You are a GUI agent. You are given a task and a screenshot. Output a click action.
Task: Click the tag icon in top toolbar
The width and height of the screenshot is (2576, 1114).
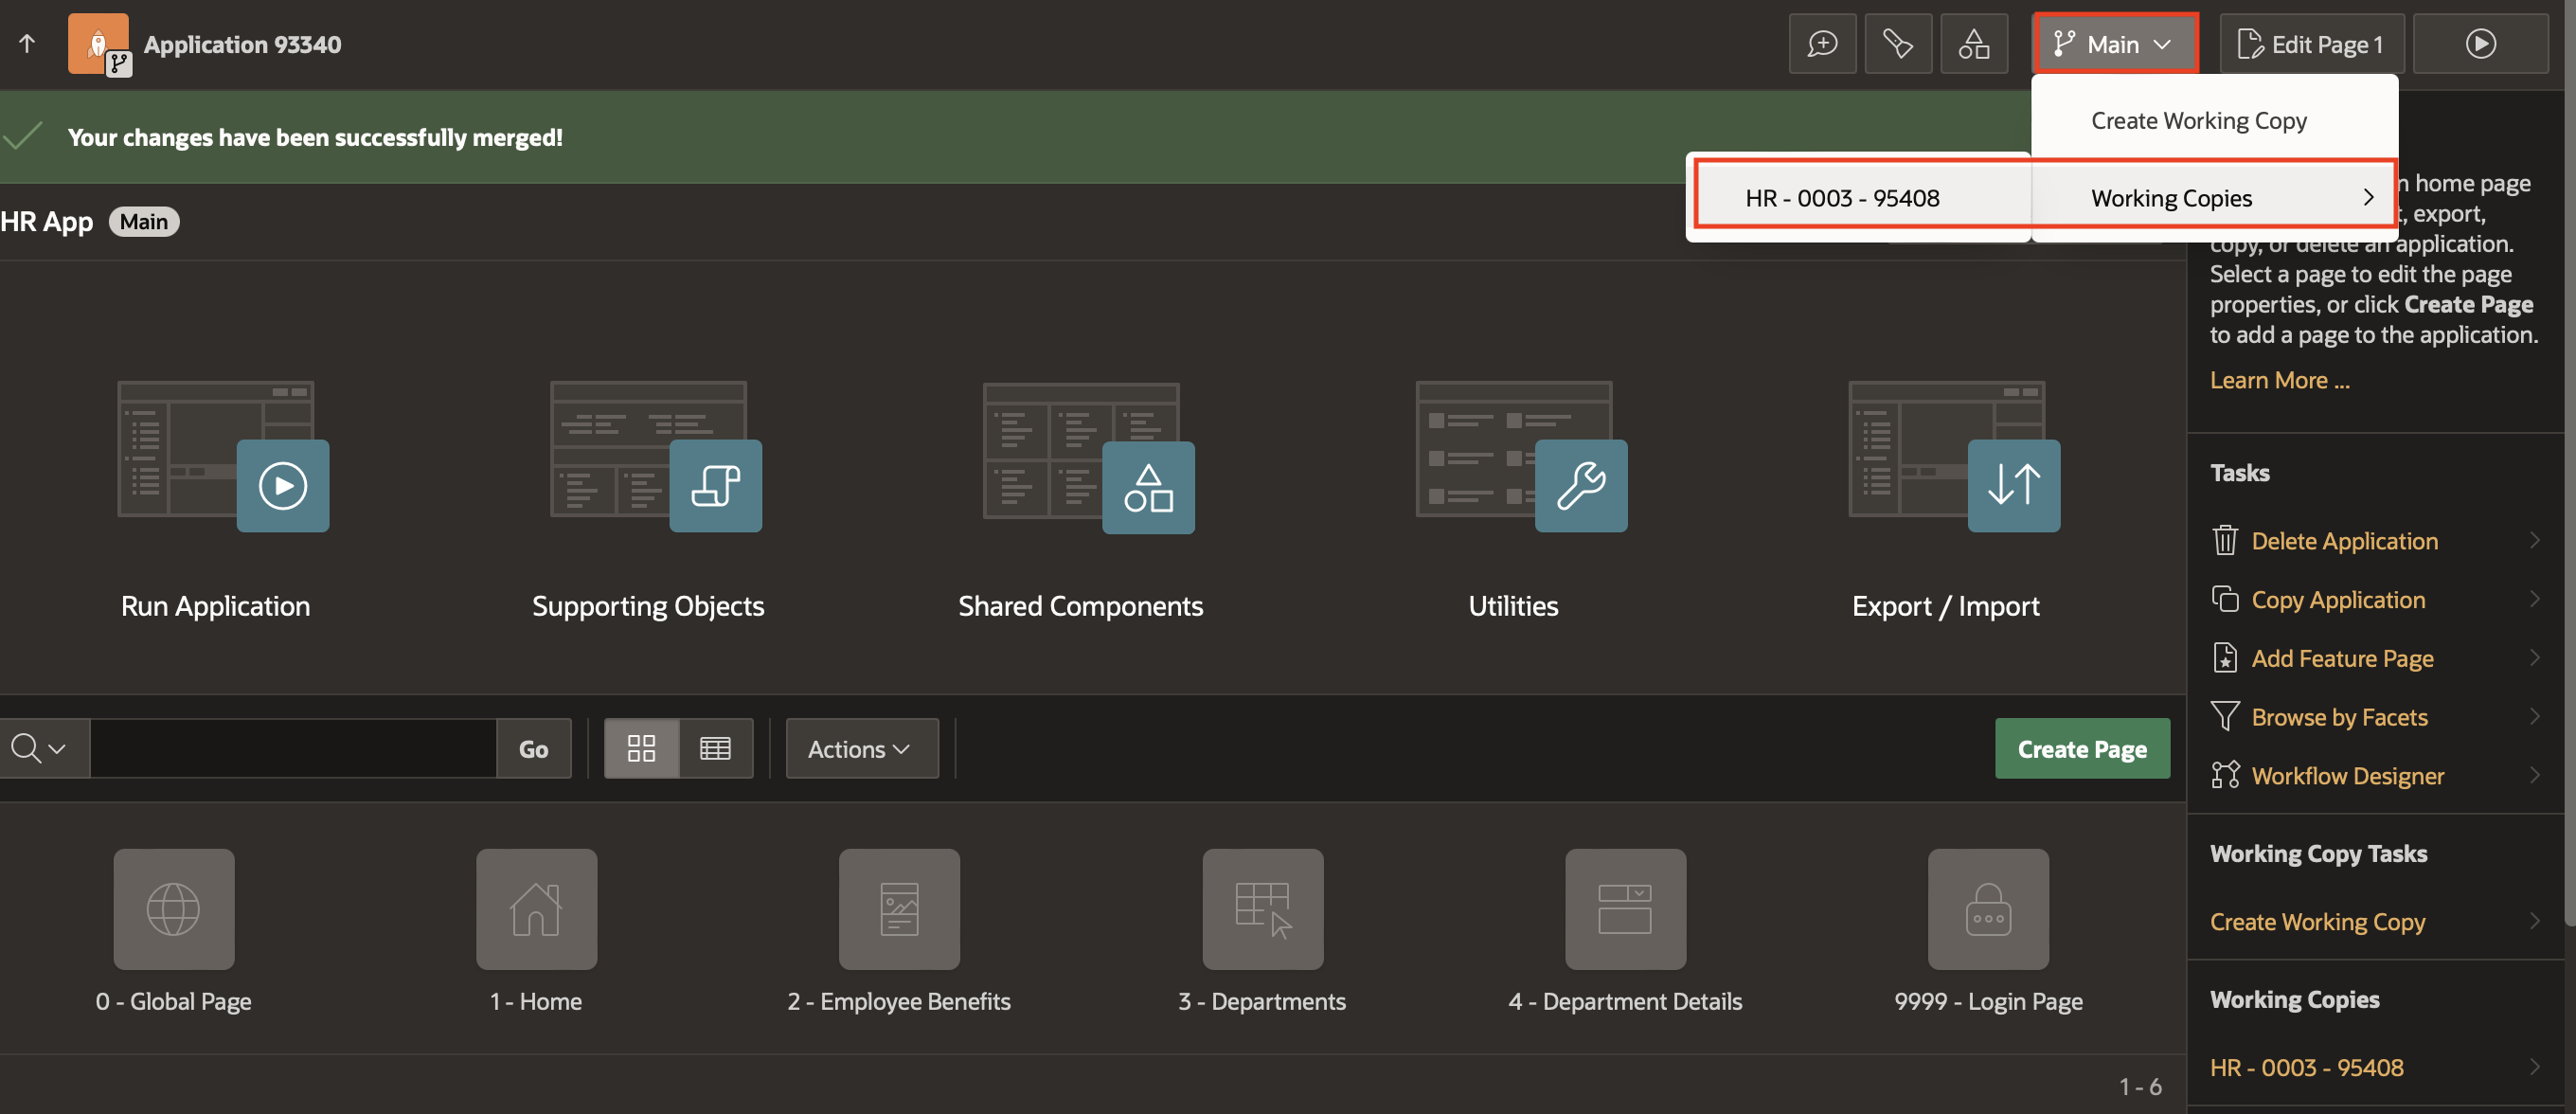click(1897, 44)
